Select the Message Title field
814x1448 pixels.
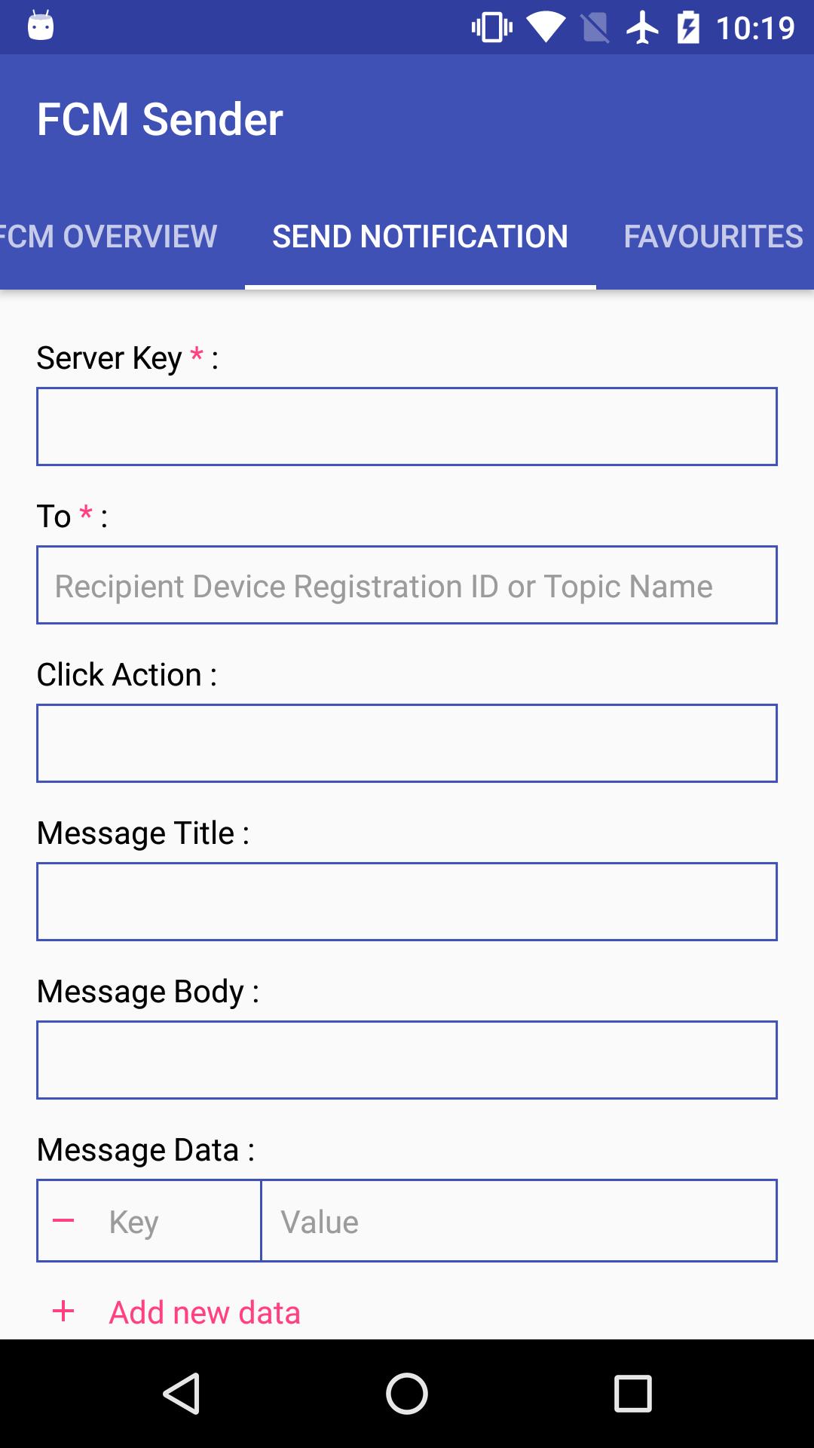pyautogui.click(x=407, y=901)
